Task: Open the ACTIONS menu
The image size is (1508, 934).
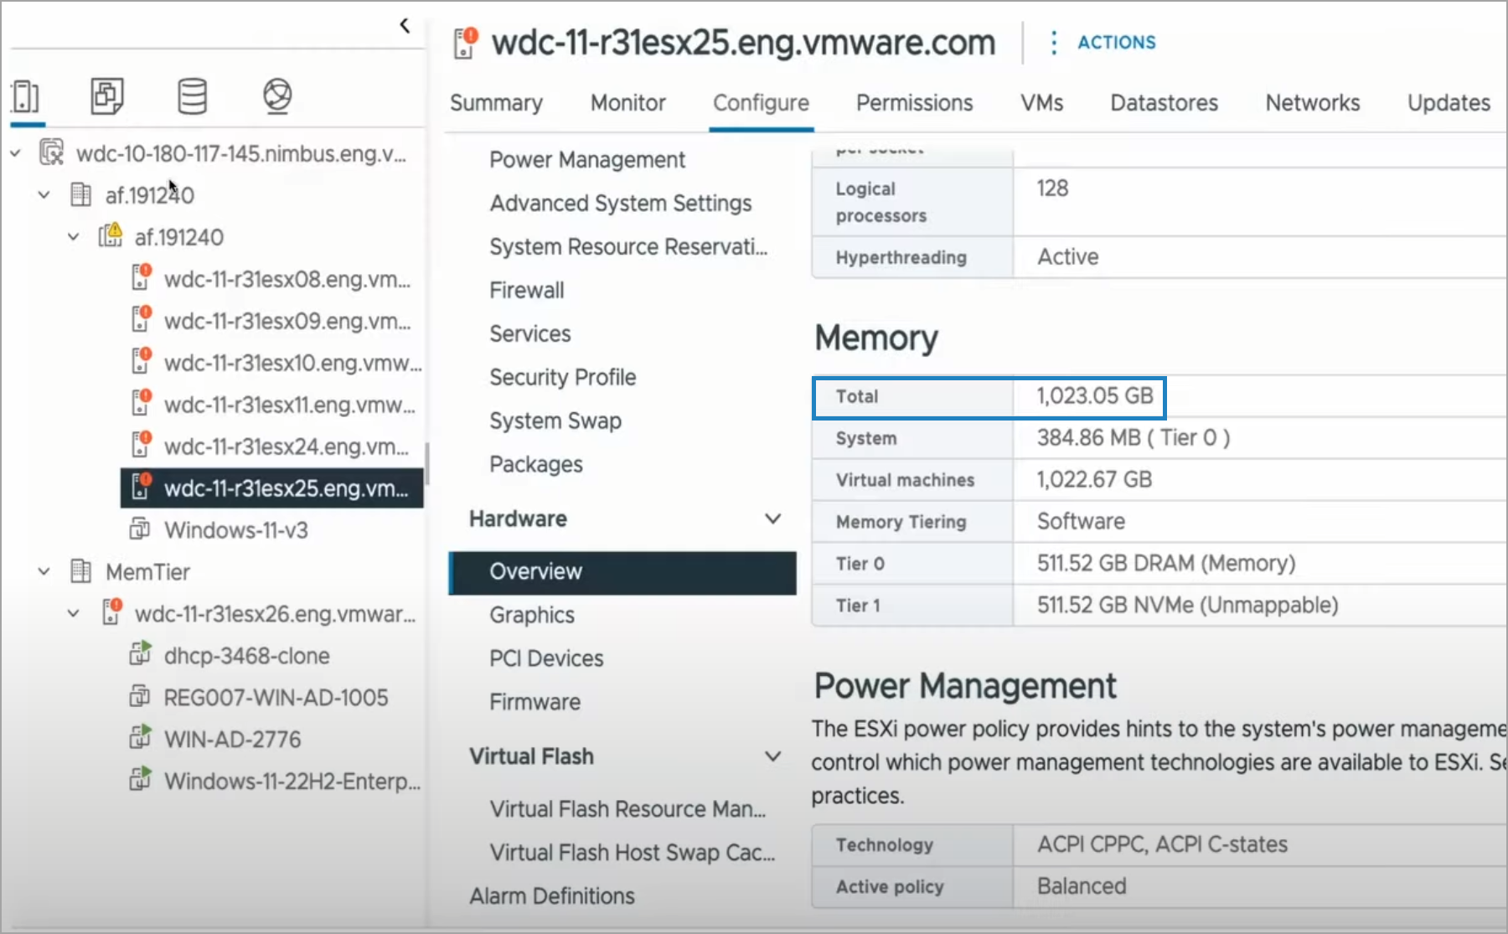Action: tap(1116, 42)
